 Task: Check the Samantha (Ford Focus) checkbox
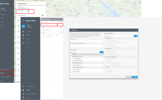(x=71, y=60)
